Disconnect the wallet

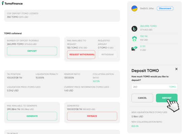click(x=165, y=8)
